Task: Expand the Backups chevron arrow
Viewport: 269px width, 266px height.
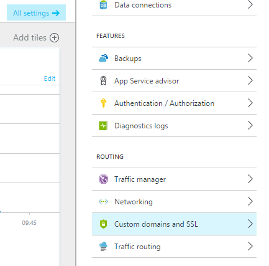Action: 250,58
